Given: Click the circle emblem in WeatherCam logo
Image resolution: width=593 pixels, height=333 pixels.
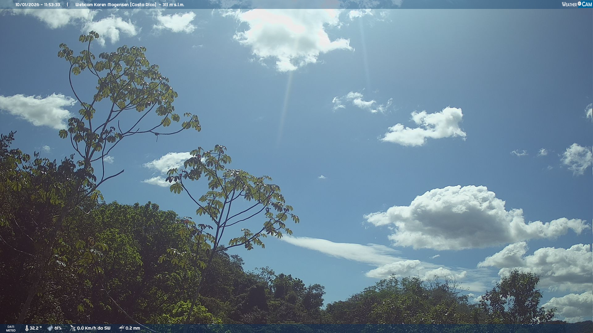Looking at the screenshot, I should tap(579, 4).
